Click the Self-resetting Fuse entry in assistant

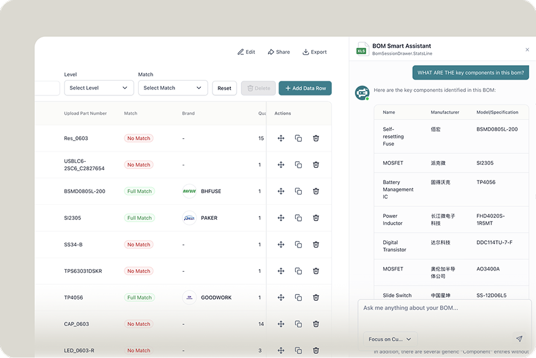point(393,136)
